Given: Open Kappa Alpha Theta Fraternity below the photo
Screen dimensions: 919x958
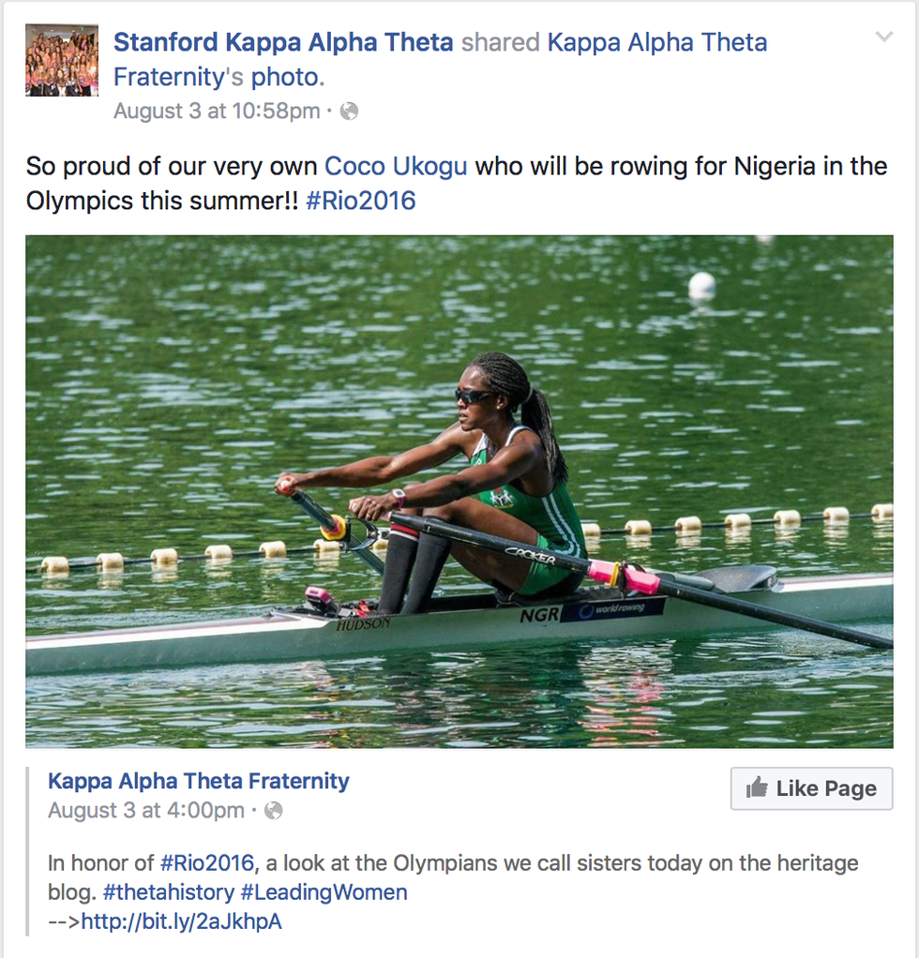Looking at the screenshot, I should pos(199,781).
